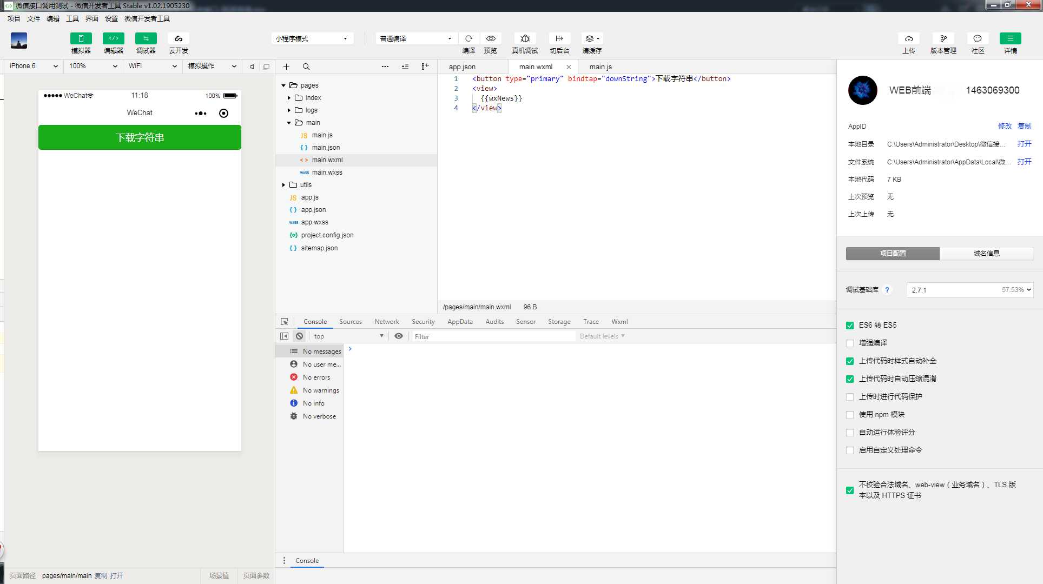The width and height of the screenshot is (1043, 584).
Task: Click 打开 link for 本地目录
Action: 1024,144
